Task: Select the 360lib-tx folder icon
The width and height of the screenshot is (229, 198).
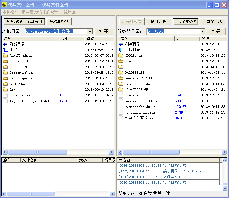Action: (x=121, y=55)
